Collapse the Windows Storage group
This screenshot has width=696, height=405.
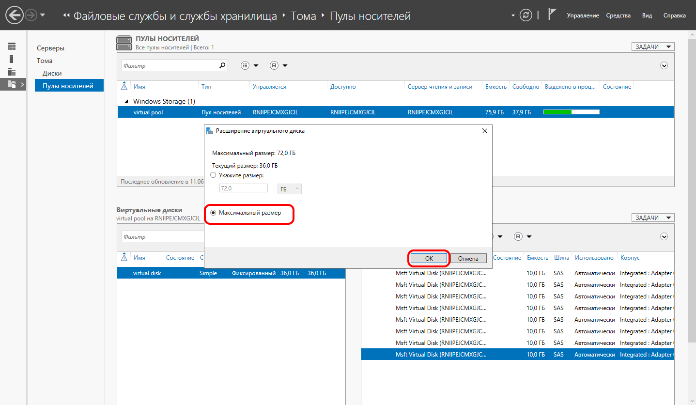(127, 101)
